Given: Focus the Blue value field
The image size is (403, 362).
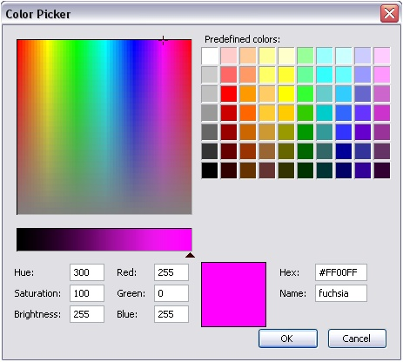Looking at the screenshot, I should coord(171,314).
